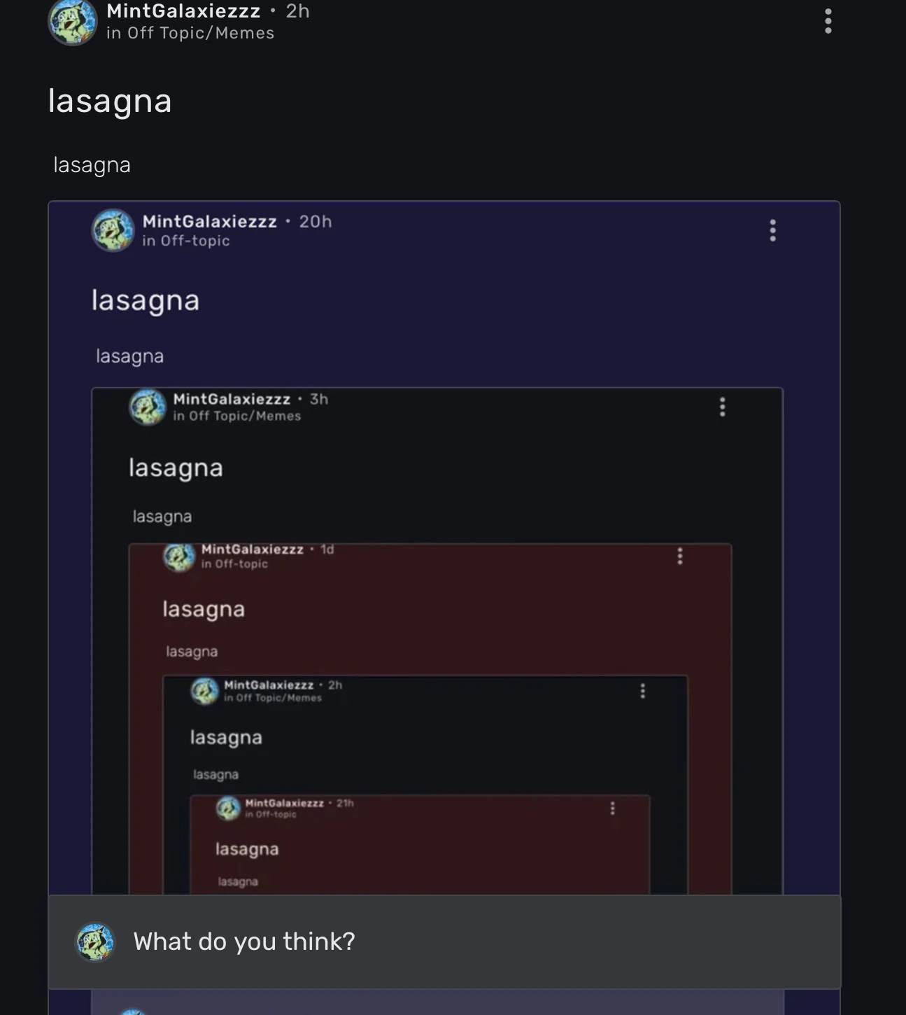
Task: Open the Off Topic/Memes community from top header
Action: pos(190,32)
